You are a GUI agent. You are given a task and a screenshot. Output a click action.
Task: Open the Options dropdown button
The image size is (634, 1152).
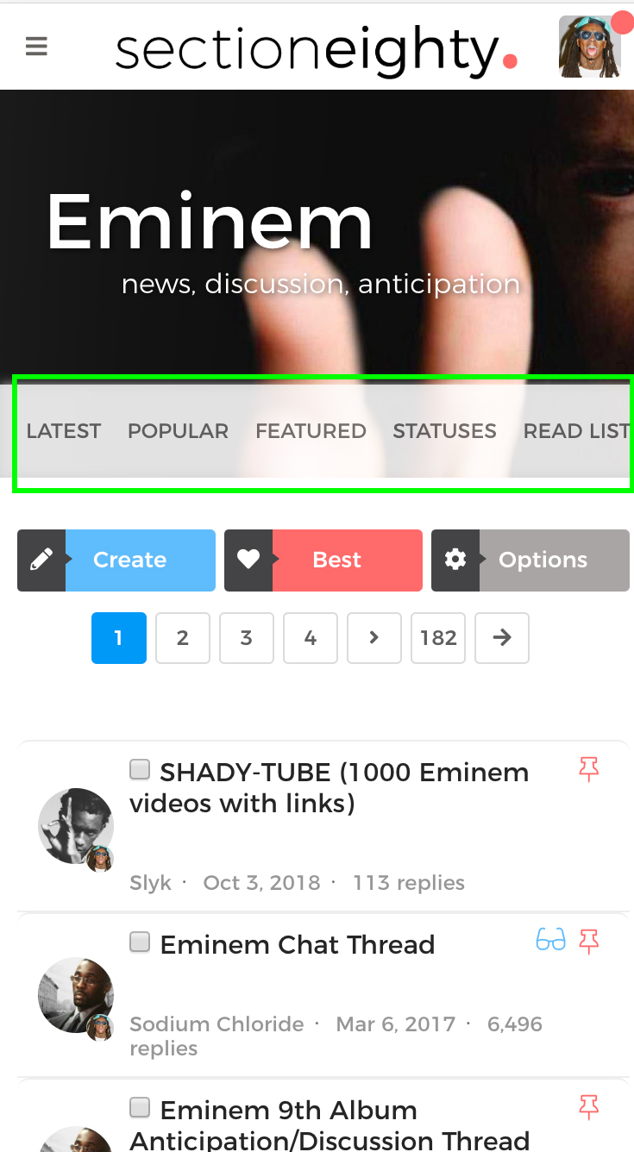530,560
